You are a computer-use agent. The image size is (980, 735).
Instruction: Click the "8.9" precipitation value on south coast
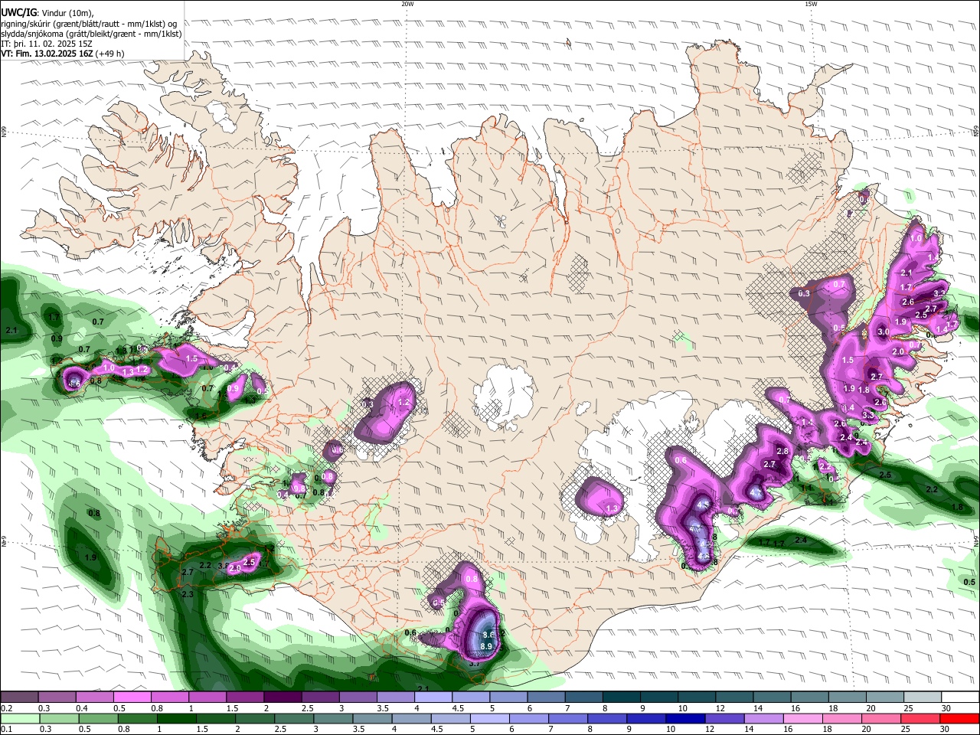click(x=486, y=646)
